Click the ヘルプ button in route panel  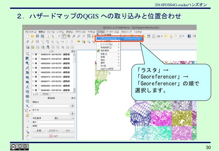pos(54,136)
